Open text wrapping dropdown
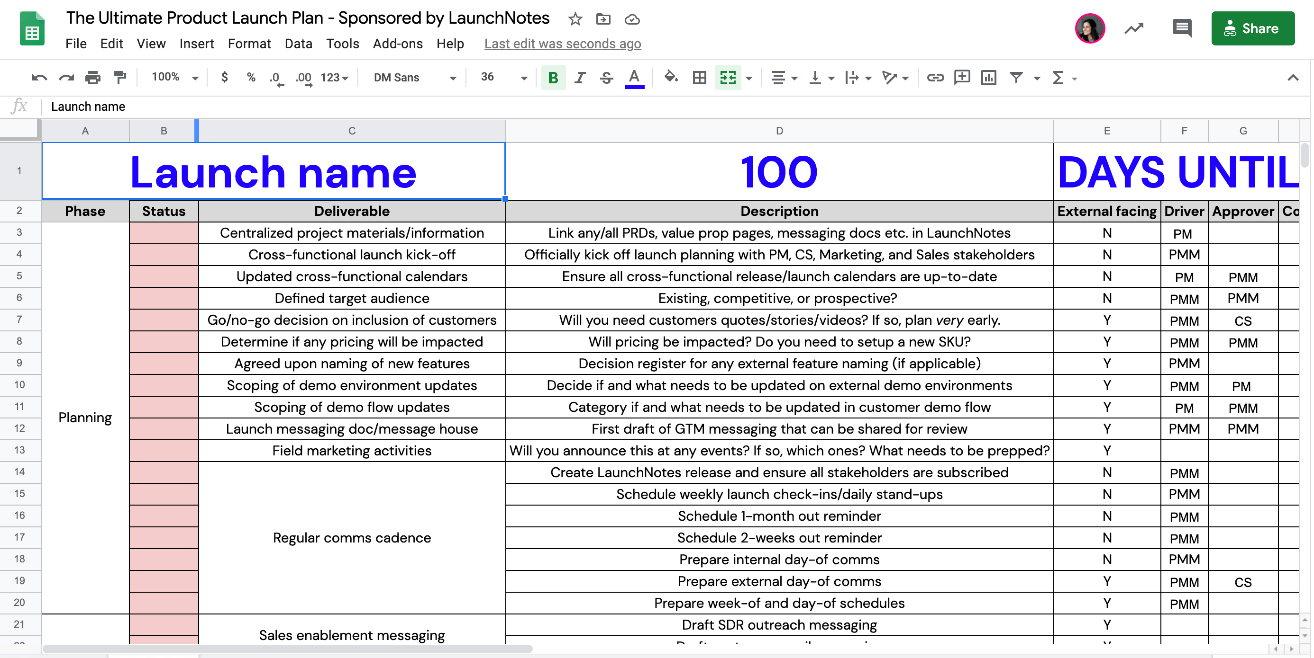Viewport: 1314px width, 658px height. tap(858, 78)
